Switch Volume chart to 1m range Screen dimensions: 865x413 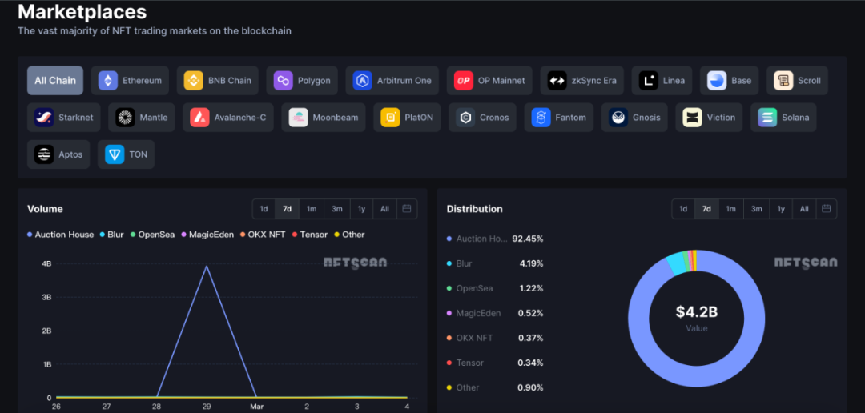(x=312, y=209)
